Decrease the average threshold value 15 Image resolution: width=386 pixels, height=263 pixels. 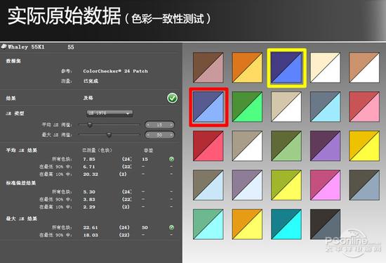point(148,125)
